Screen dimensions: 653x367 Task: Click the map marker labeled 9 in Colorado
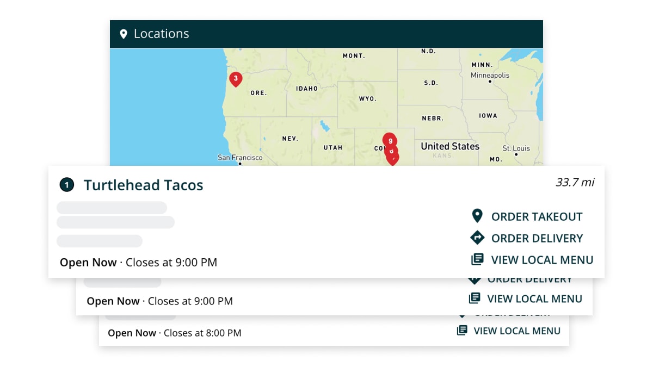pyautogui.click(x=390, y=140)
